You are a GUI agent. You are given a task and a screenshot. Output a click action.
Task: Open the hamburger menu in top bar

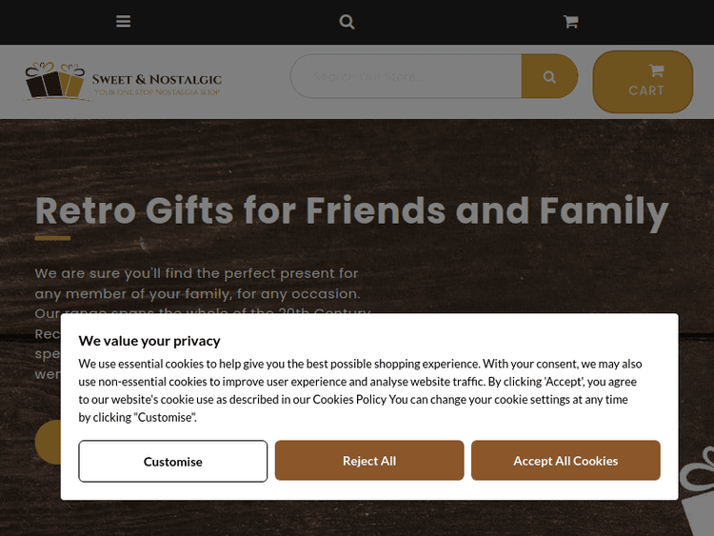124,21
